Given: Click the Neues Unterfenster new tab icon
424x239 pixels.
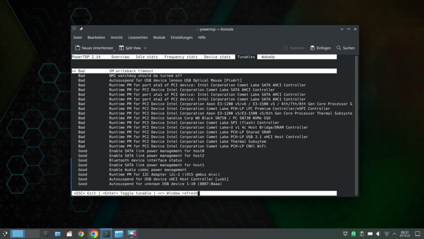Looking at the screenshot, I should tap(77, 48).
